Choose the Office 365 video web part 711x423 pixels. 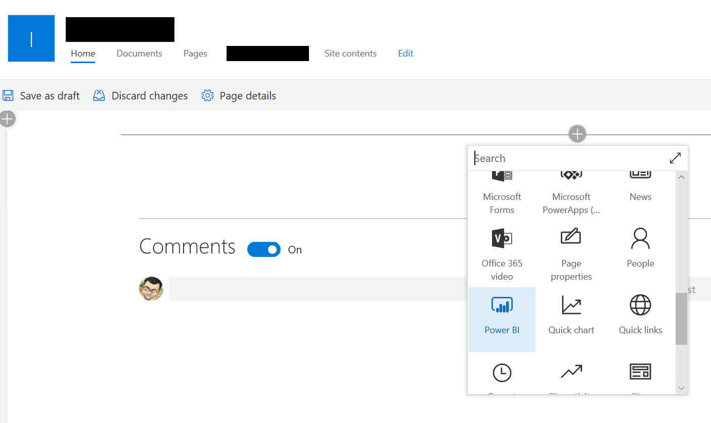(x=502, y=253)
